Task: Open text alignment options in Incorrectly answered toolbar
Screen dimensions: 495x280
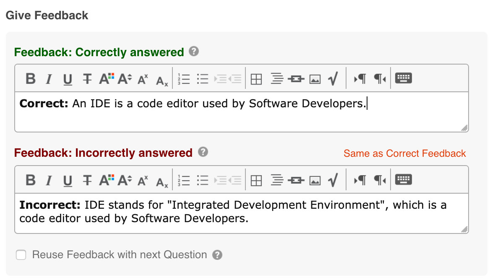Action: 276,180
